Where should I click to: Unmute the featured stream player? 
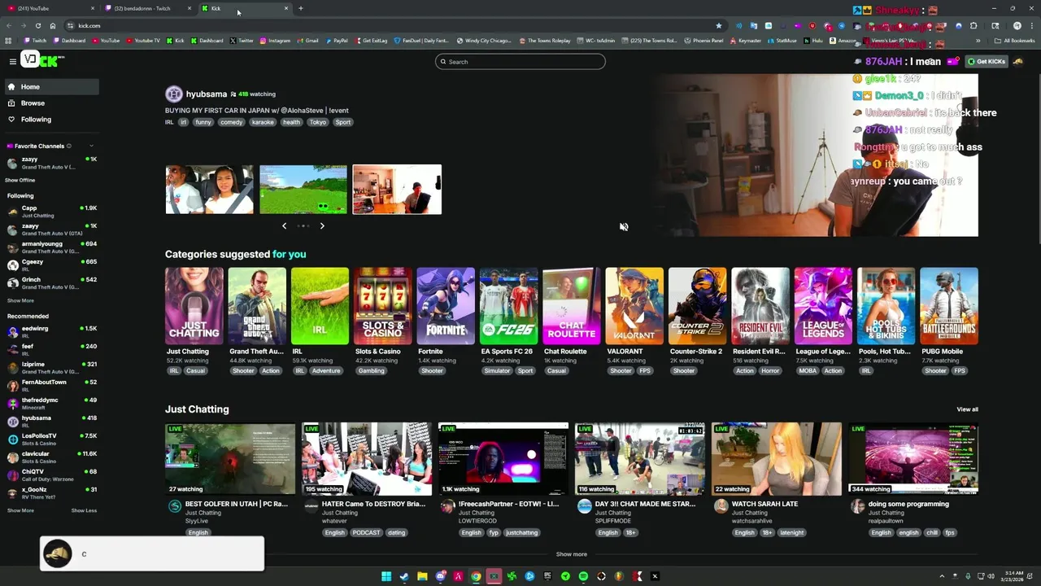(624, 227)
